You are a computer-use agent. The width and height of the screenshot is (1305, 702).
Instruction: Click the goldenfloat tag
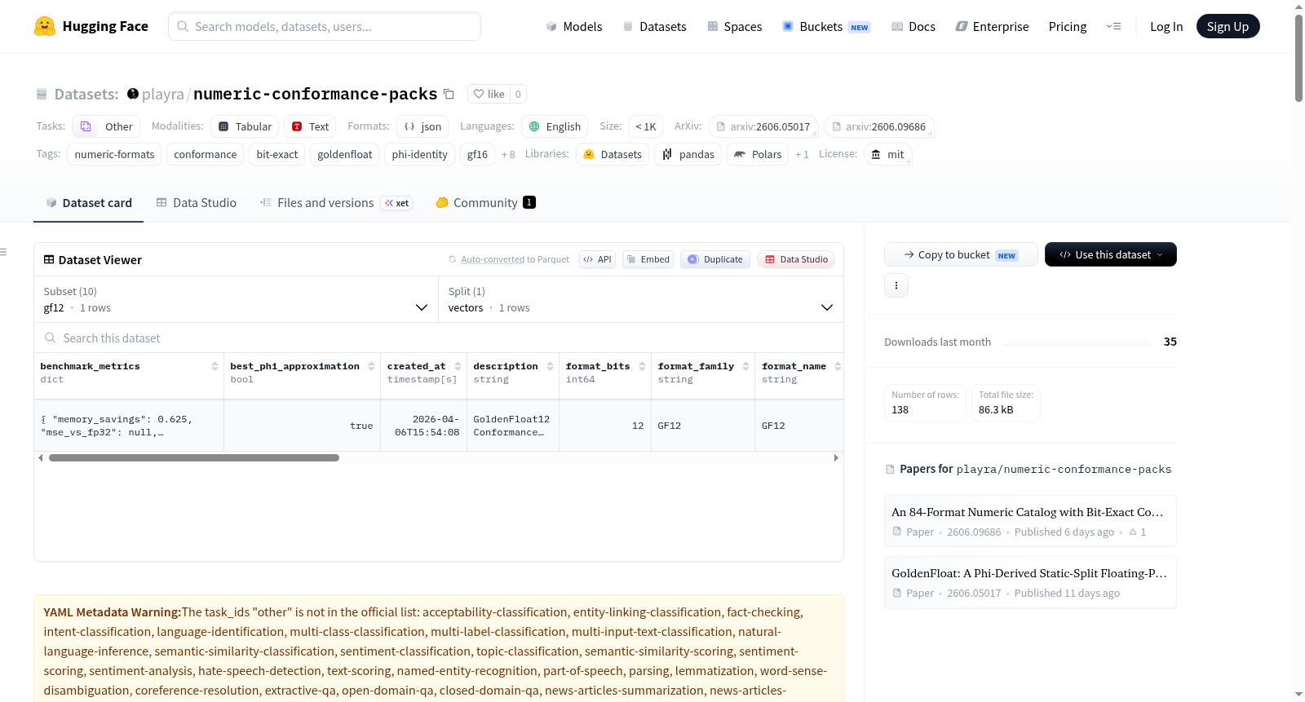click(x=345, y=154)
